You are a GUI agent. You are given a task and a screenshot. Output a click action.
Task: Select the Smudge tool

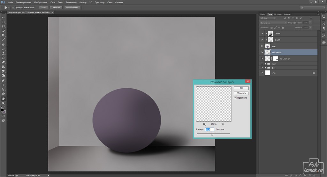(3, 71)
